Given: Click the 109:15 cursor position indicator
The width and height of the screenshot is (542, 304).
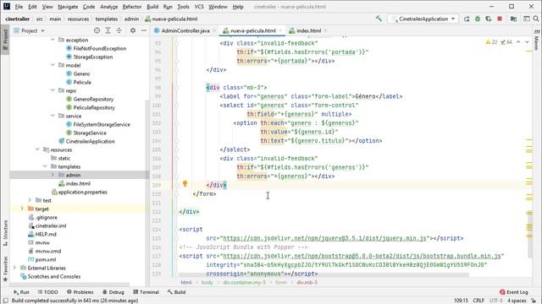Looking at the screenshot, I should [x=461, y=301].
